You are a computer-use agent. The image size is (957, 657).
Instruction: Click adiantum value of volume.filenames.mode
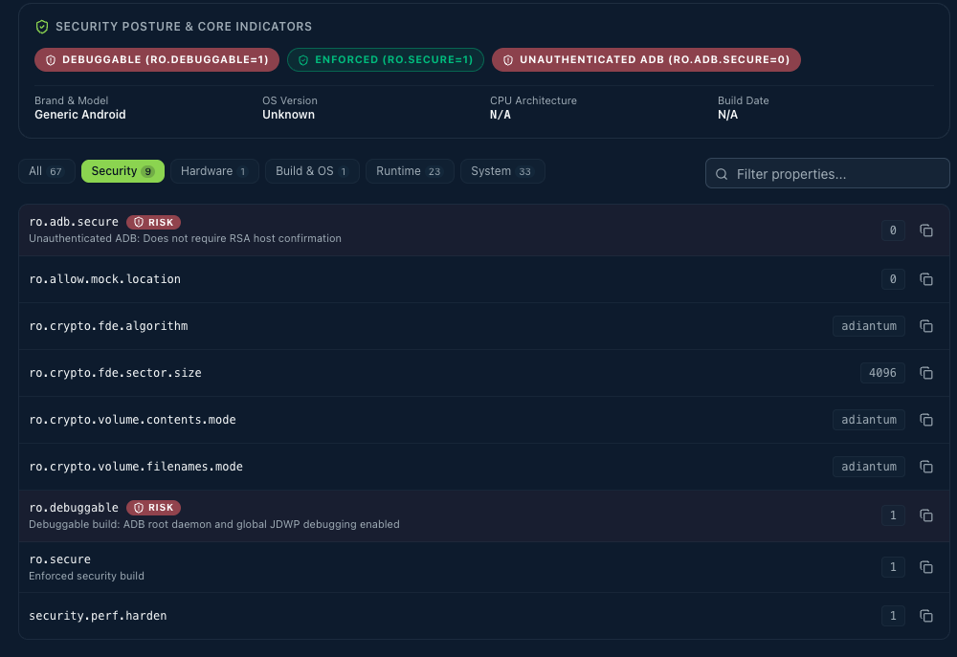click(x=869, y=467)
